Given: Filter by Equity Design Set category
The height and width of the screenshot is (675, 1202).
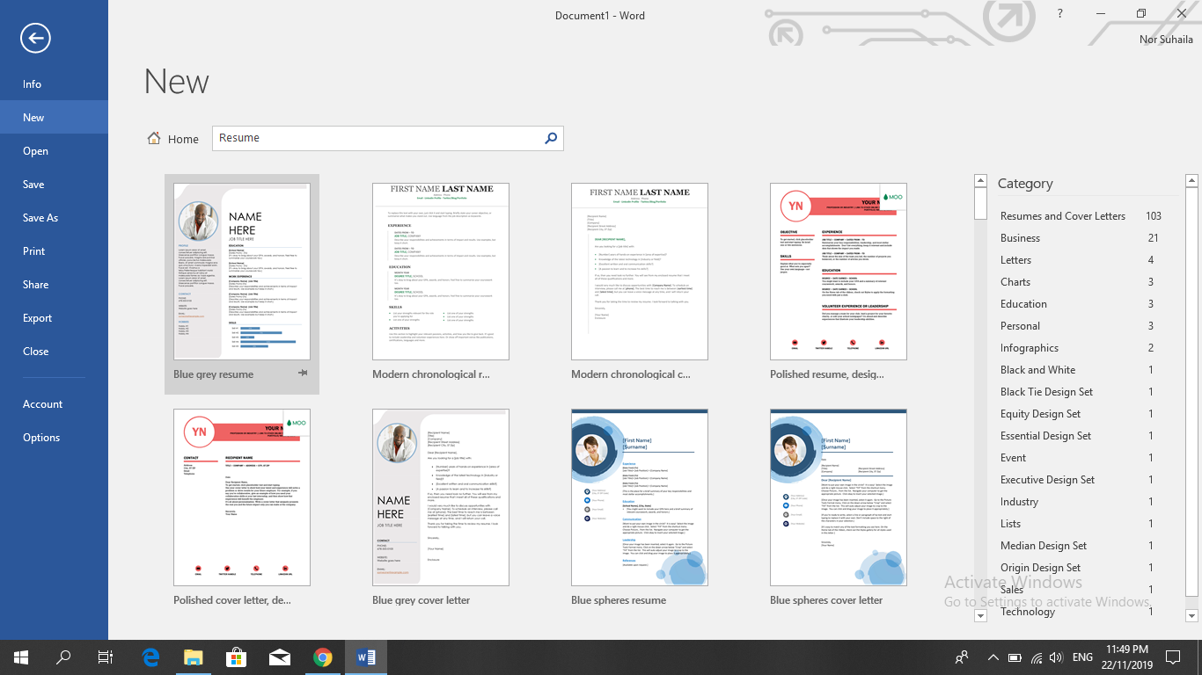Looking at the screenshot, I should pos(1083,414).
